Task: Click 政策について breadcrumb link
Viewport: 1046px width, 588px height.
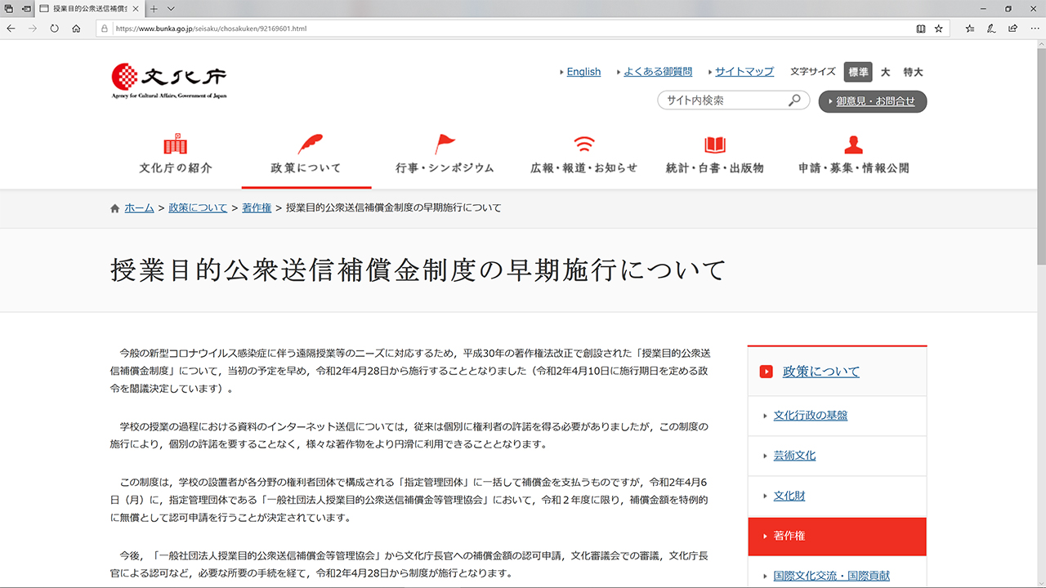Action: click(x=198, y=208)
